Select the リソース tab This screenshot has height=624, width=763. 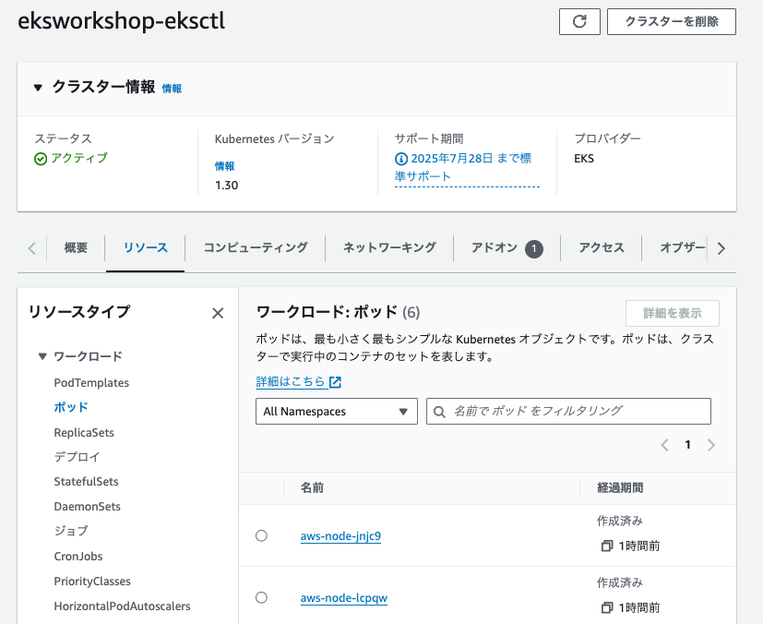(x=145, y=247)
